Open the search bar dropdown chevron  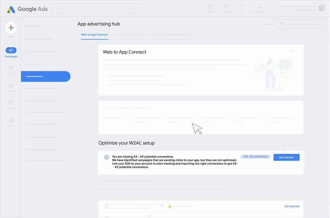click(134, 9)
